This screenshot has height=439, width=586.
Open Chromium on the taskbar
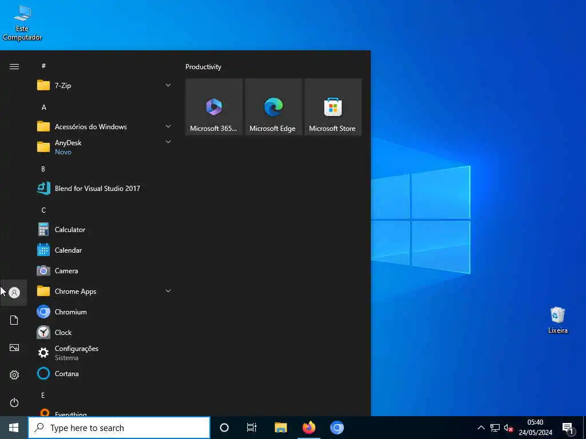coord(336,428)
